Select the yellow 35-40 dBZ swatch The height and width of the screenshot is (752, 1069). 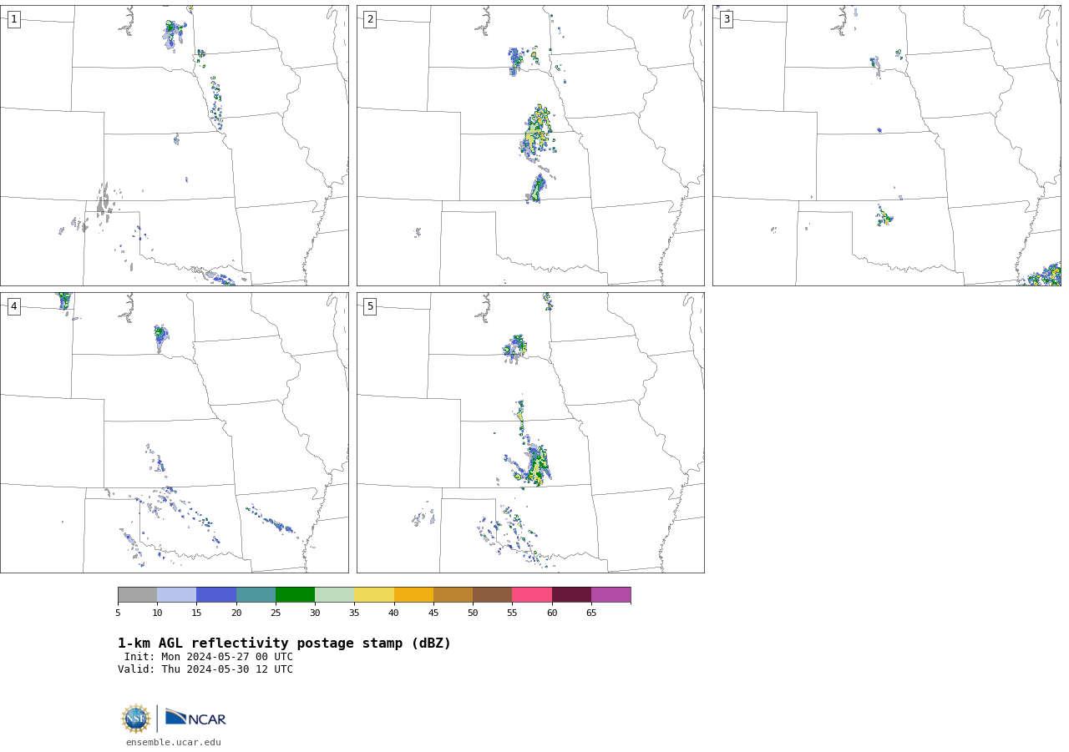pos(374,595)
